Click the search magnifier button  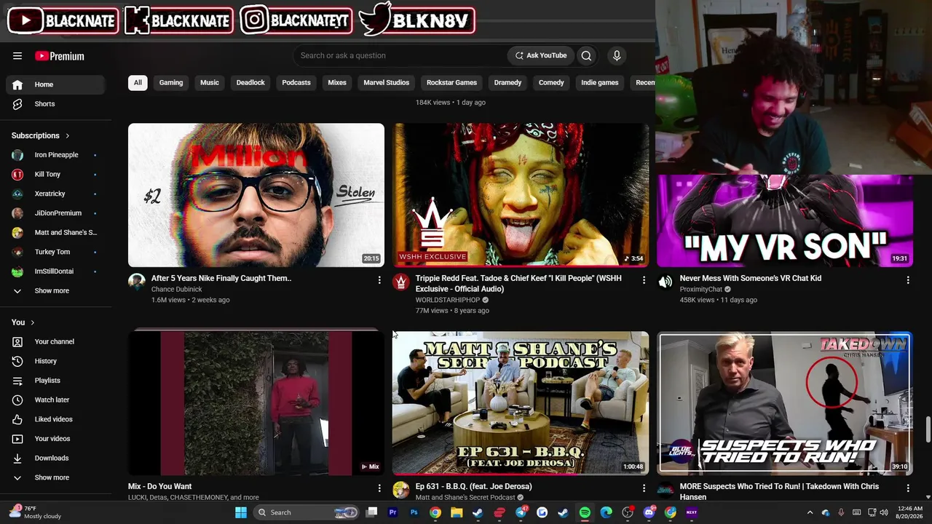pyautogui.click(x=586, y=55)
